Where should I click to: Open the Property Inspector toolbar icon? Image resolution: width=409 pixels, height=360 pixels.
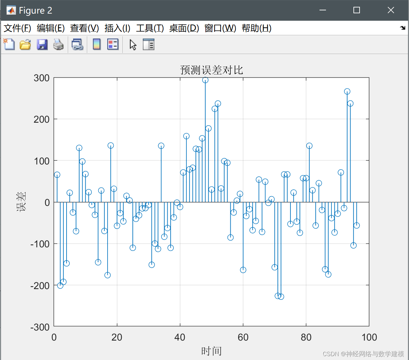(x=149, y=44)
